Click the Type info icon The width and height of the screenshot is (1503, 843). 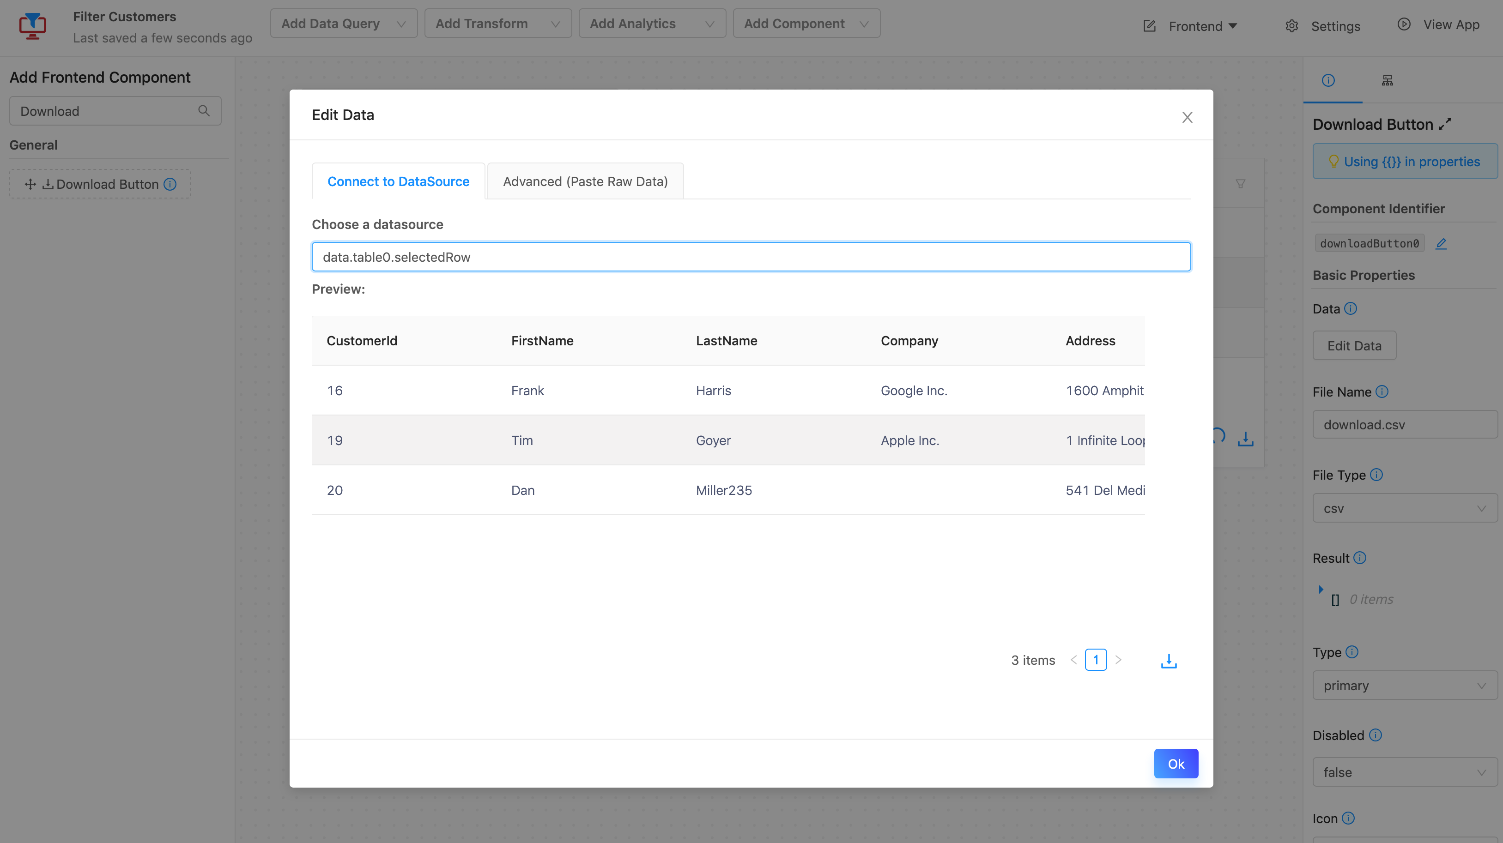1352,652
